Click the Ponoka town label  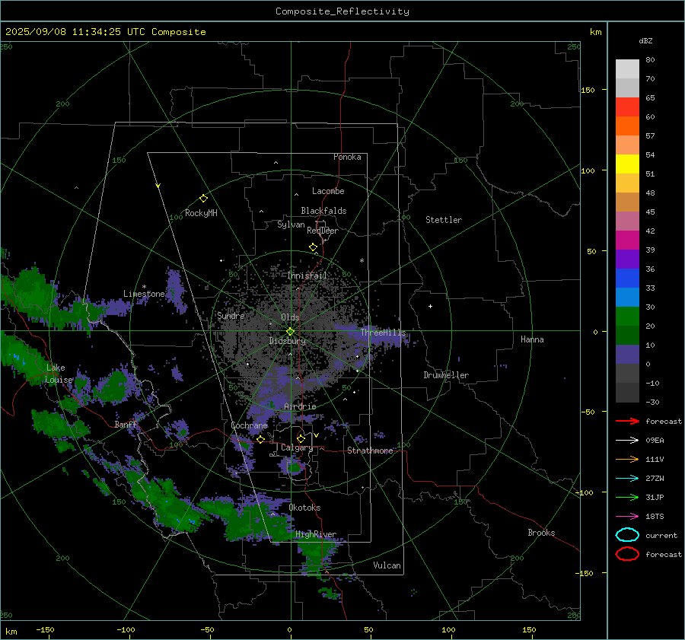coord(347,157)
